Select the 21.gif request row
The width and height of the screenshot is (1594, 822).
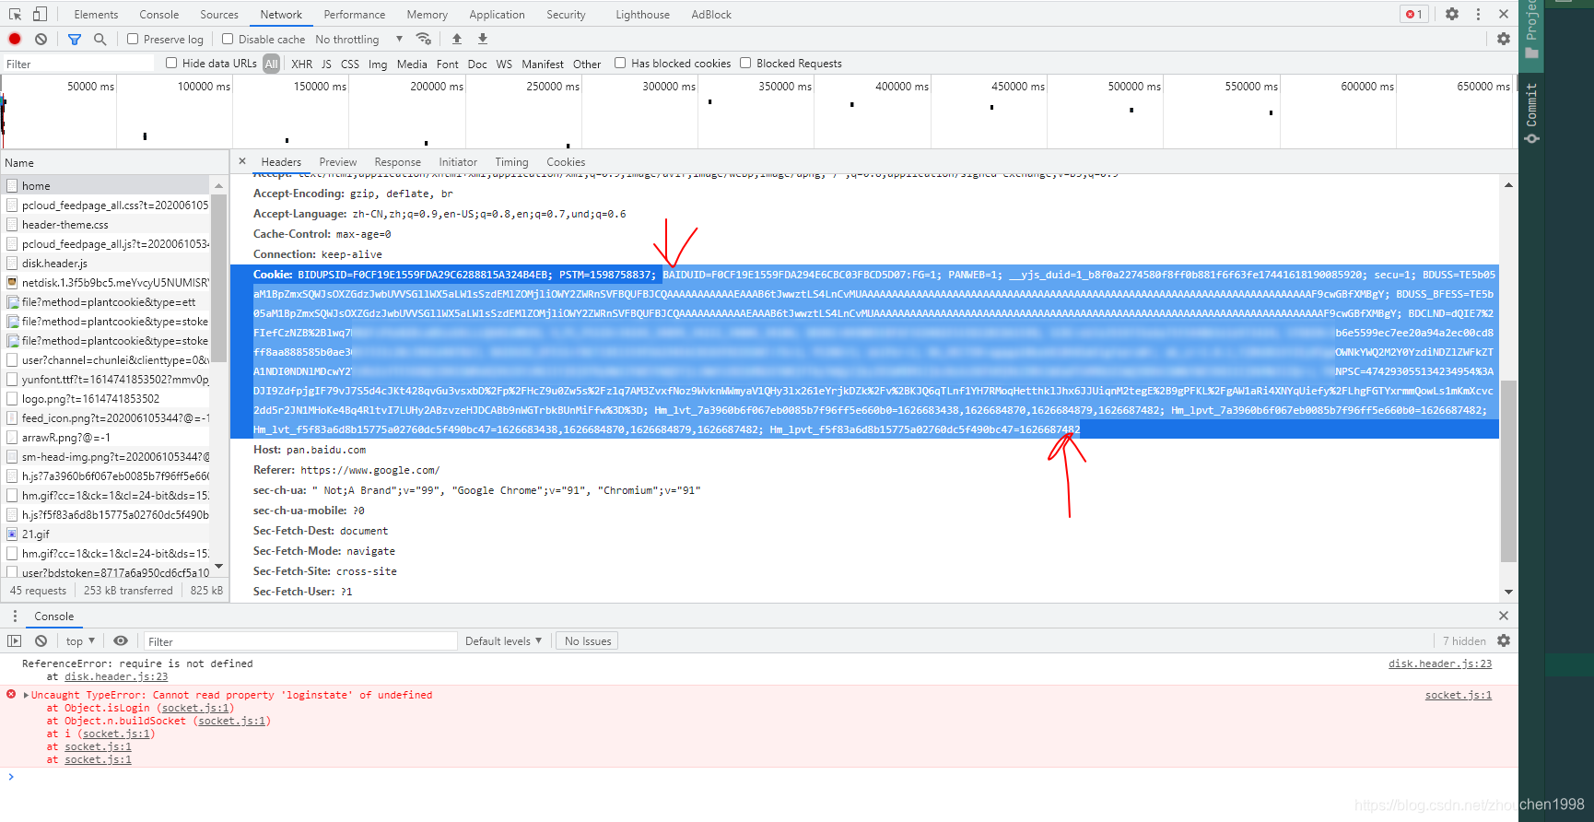(105, 534)
